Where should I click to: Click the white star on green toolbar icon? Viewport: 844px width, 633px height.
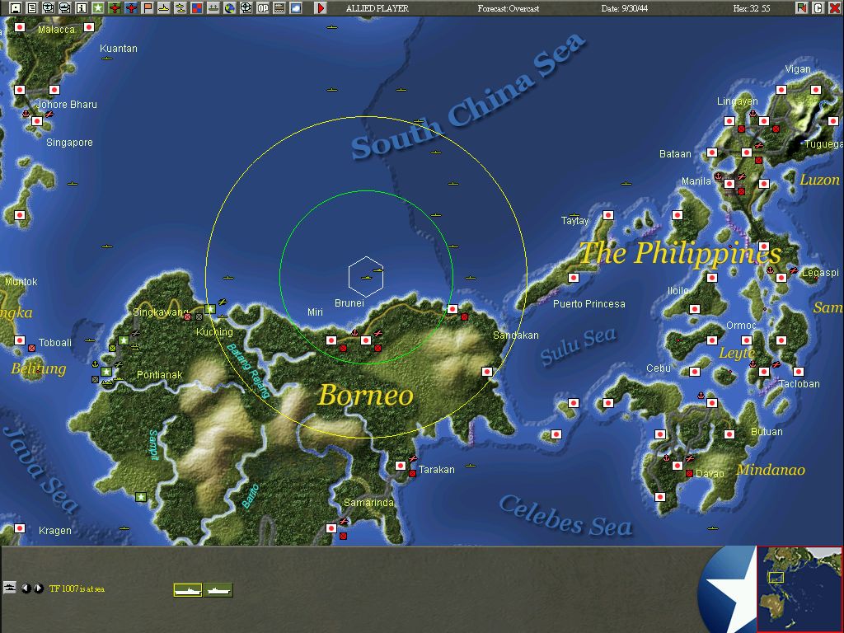click(x=97, y=7)
